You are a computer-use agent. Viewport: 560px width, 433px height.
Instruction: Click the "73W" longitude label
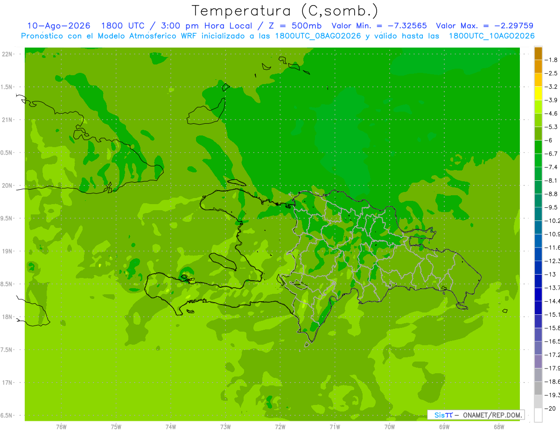point(225,427)
